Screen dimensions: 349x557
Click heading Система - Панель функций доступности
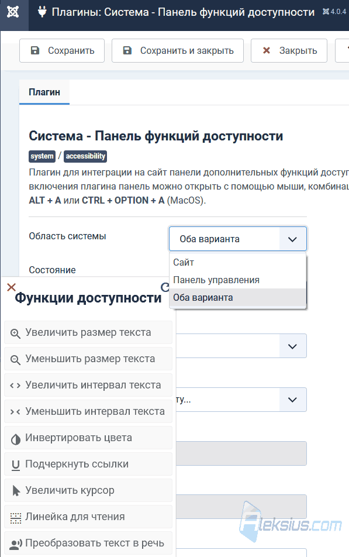[x=156, y=136]
